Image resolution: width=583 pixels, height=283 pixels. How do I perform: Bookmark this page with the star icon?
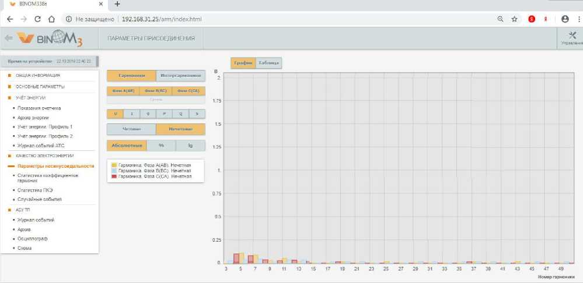[514, 19]
